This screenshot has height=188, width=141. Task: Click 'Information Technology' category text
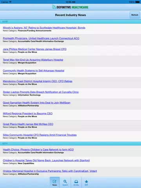click(x=29, y=95)
